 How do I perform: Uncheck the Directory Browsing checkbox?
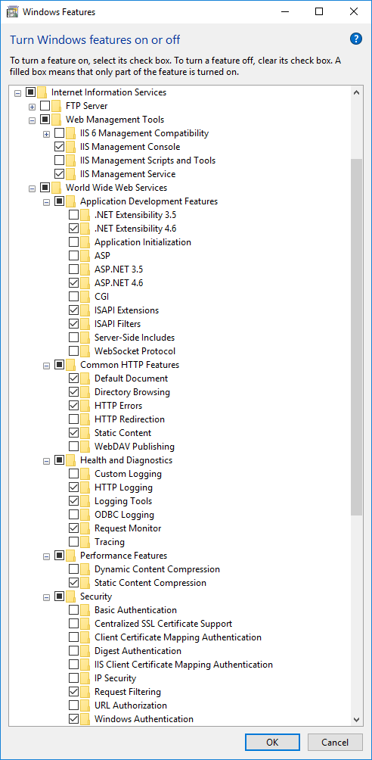[73, 391]
